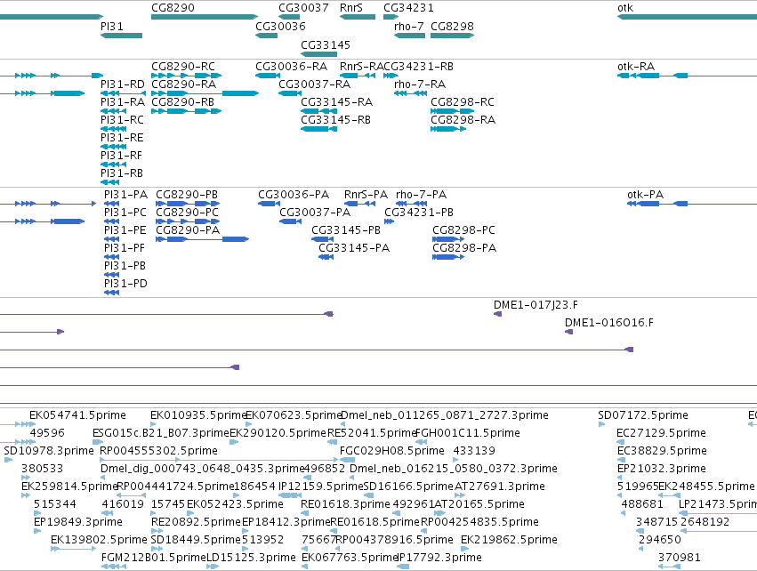Select EST SD07172.5prime
757x571 pixels.
pos(601,424)
